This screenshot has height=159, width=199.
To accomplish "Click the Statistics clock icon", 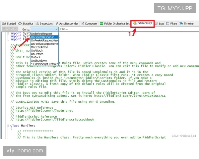I will pos(20,24).
